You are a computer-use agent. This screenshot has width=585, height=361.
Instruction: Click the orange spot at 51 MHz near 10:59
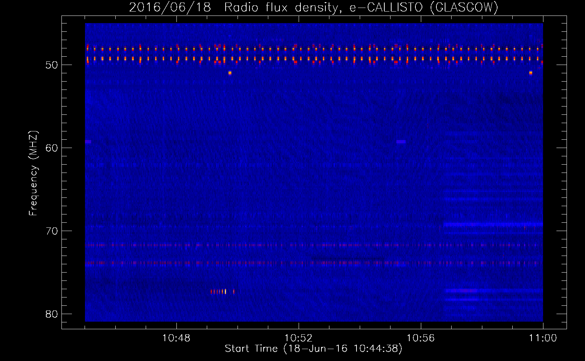coord(530,73)
